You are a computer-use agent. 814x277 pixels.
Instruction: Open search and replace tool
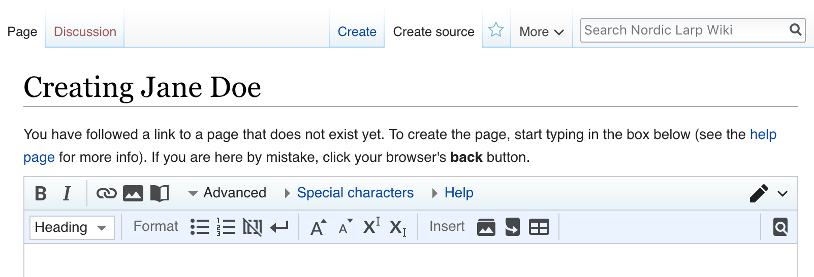tap(780, 227)
